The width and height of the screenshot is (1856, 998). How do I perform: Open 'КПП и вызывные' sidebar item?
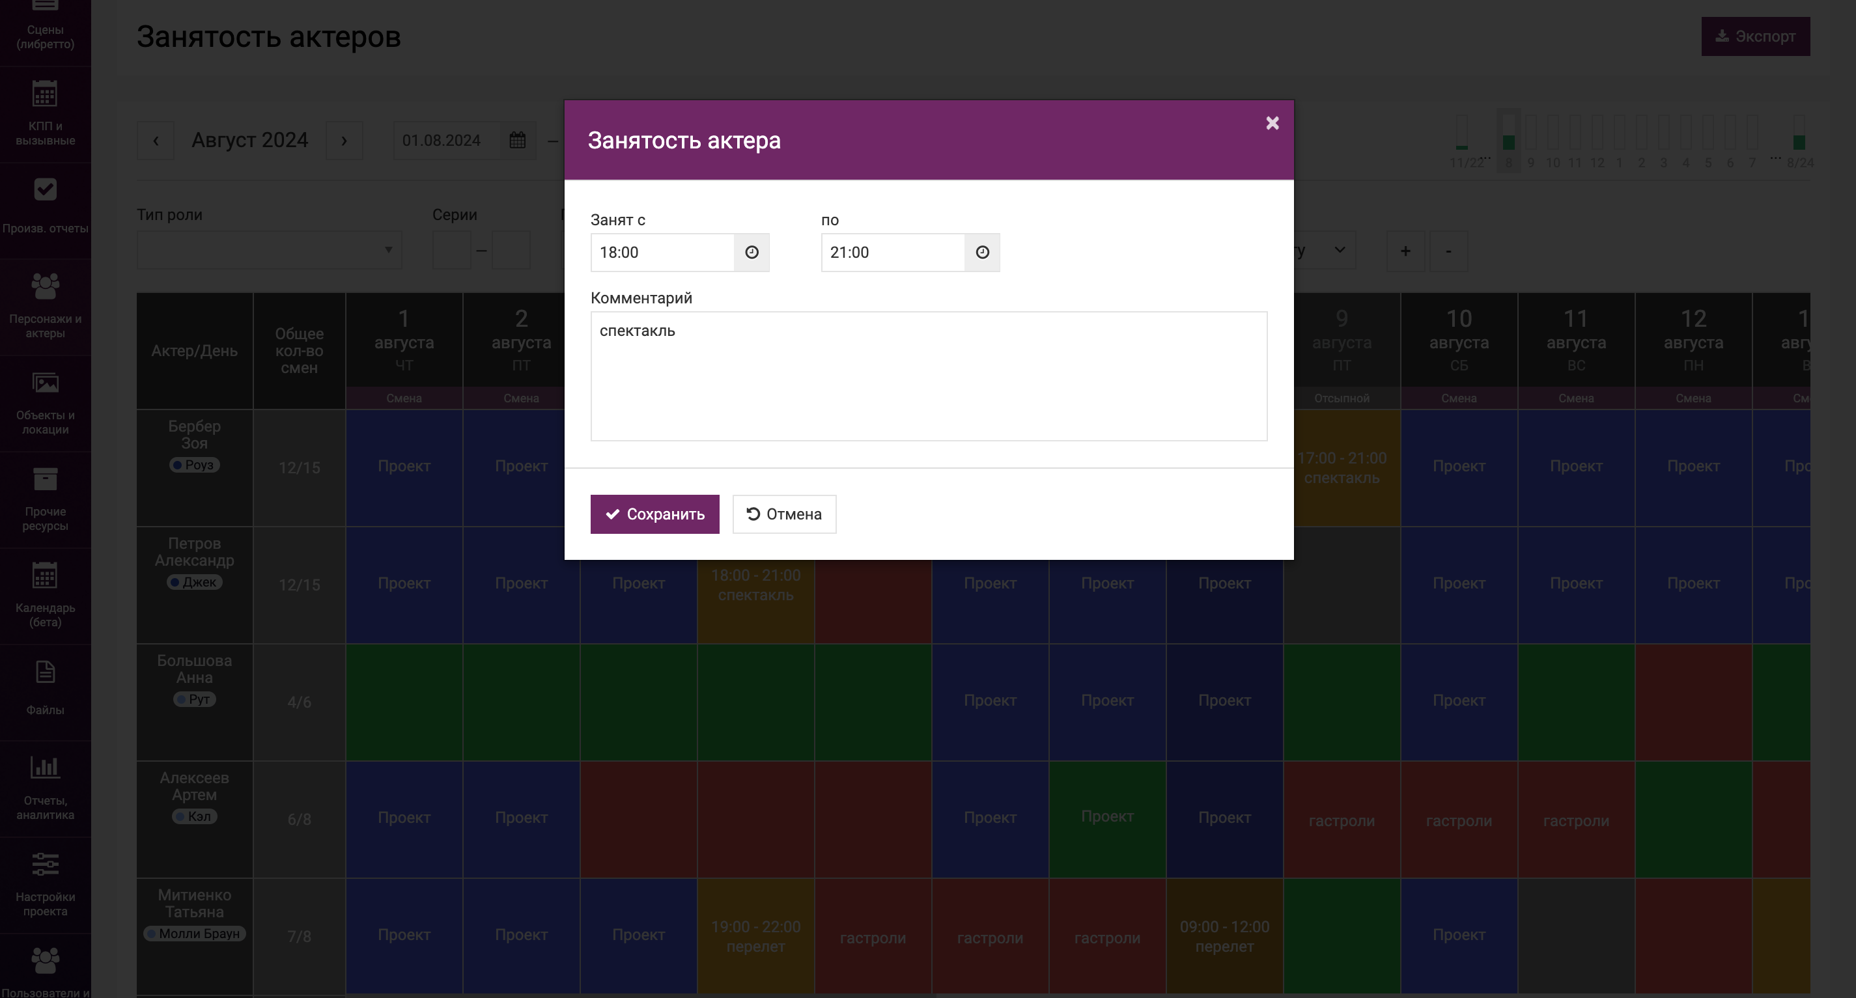pos(46,114)
